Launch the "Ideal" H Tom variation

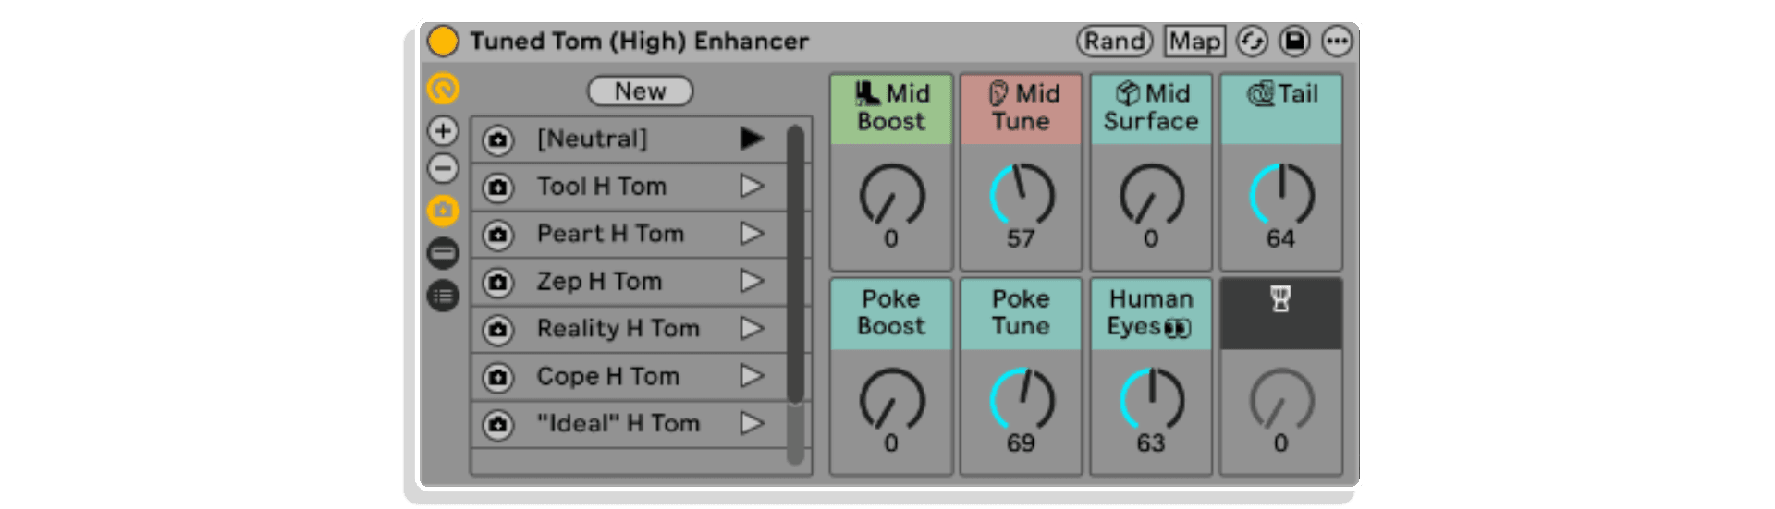(x=752, y=423)
